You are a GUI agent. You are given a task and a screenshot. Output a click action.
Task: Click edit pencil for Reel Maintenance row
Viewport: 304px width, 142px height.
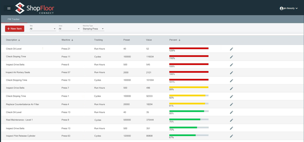pyautogui.click(x=231, y=120)
